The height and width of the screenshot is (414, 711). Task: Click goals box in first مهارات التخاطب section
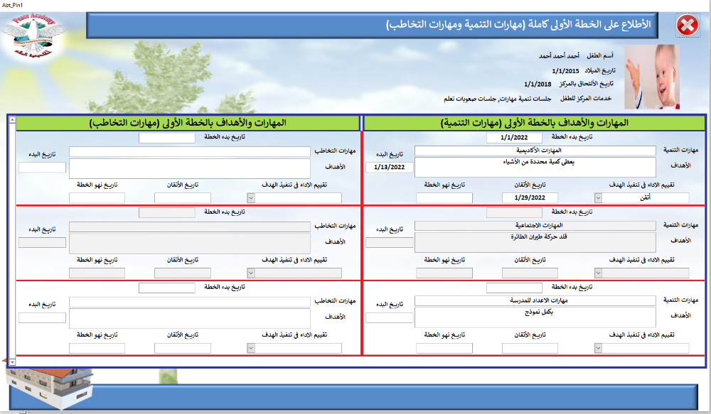click(x=190, y=168)
